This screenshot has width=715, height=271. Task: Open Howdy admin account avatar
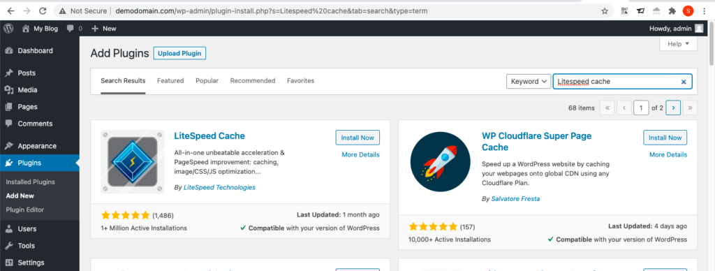coord(699,28)
